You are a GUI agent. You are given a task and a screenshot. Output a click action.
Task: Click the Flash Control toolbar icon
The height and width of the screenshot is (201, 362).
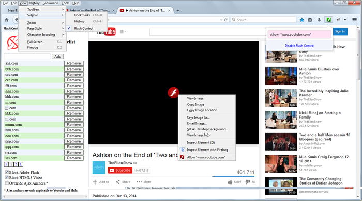[x=328, y=20]
